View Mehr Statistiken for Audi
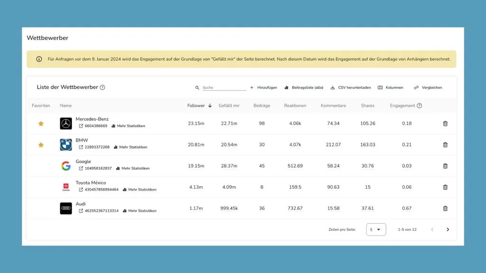This screenshot has width=486, height=273. tap(140, 211)
